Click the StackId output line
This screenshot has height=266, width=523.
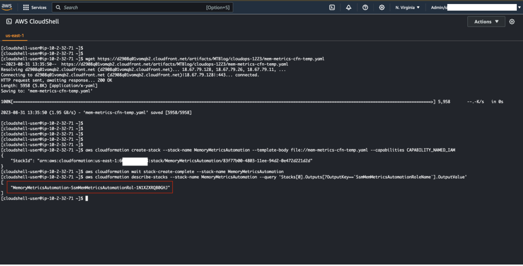point(161,161)
